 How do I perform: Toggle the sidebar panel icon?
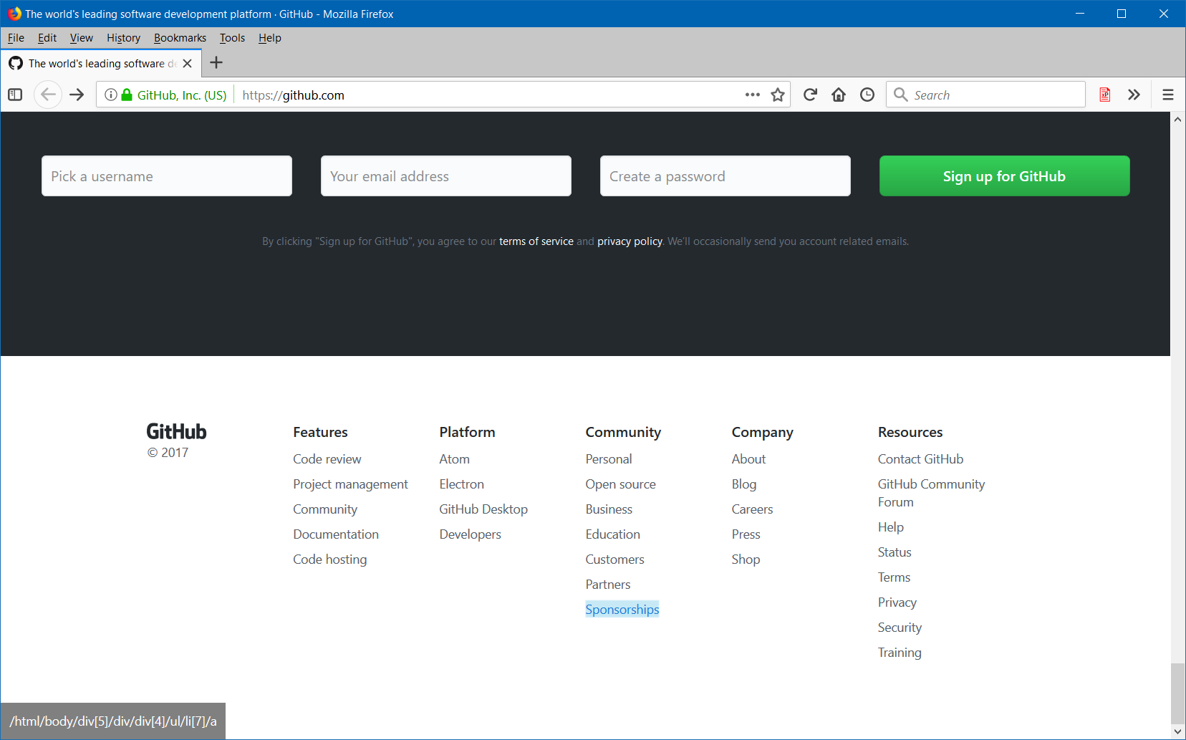15,95
